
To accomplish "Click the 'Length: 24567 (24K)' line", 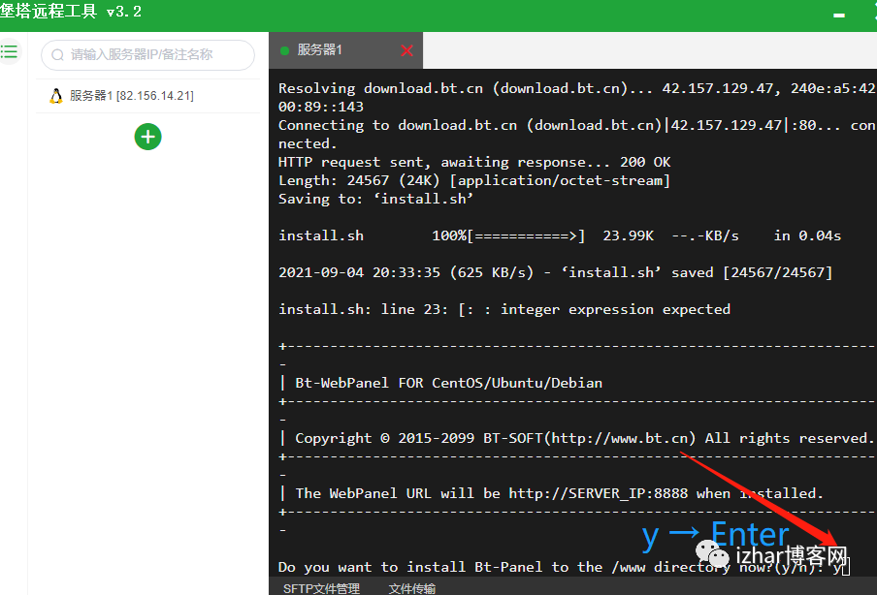I will coord(474,180).
